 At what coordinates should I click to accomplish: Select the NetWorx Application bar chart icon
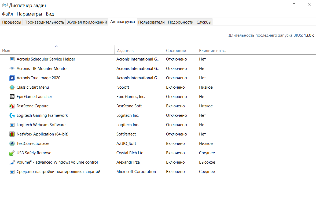[x=12, y=134]
